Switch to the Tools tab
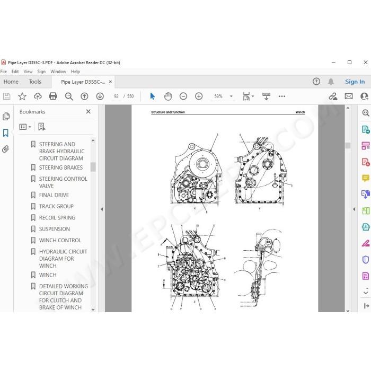 point(35,82)
